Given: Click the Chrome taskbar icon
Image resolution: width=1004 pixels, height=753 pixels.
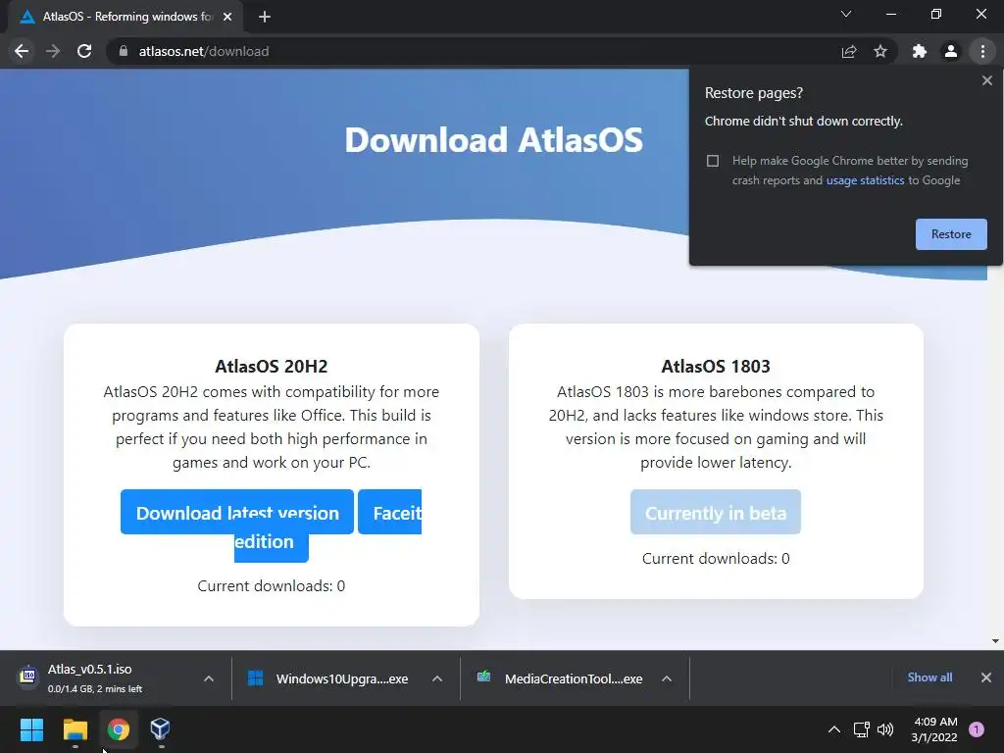Looking at the screenshot, I should tap(119, 729).
